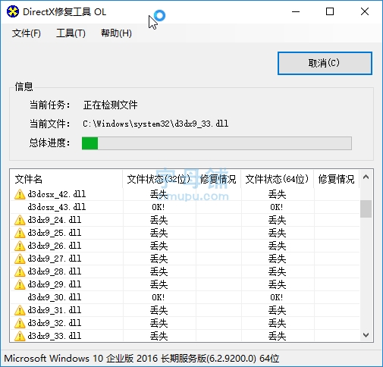Minimize the DirectX repair tool window

[x=296, y=11]
